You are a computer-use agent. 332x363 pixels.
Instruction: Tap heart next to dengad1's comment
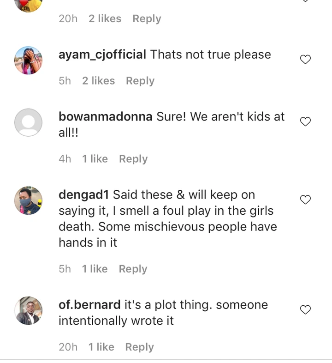(305, 200)
